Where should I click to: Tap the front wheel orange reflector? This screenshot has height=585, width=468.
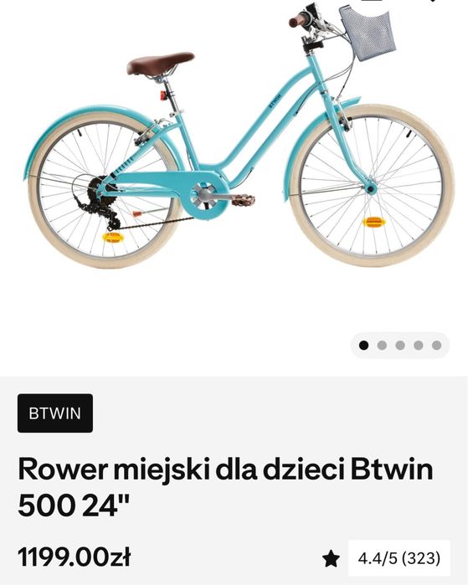374,223
